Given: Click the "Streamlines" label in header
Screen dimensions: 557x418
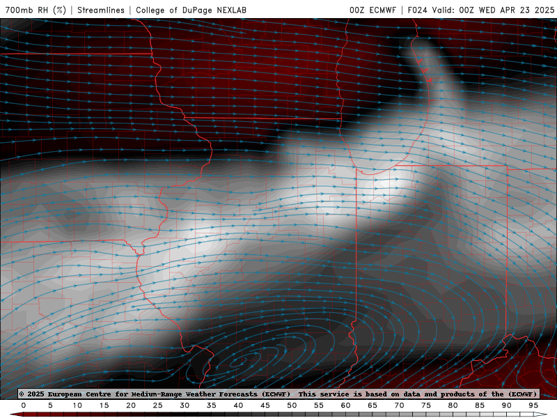Looking at the screenshot, I should tap(101, 10).
